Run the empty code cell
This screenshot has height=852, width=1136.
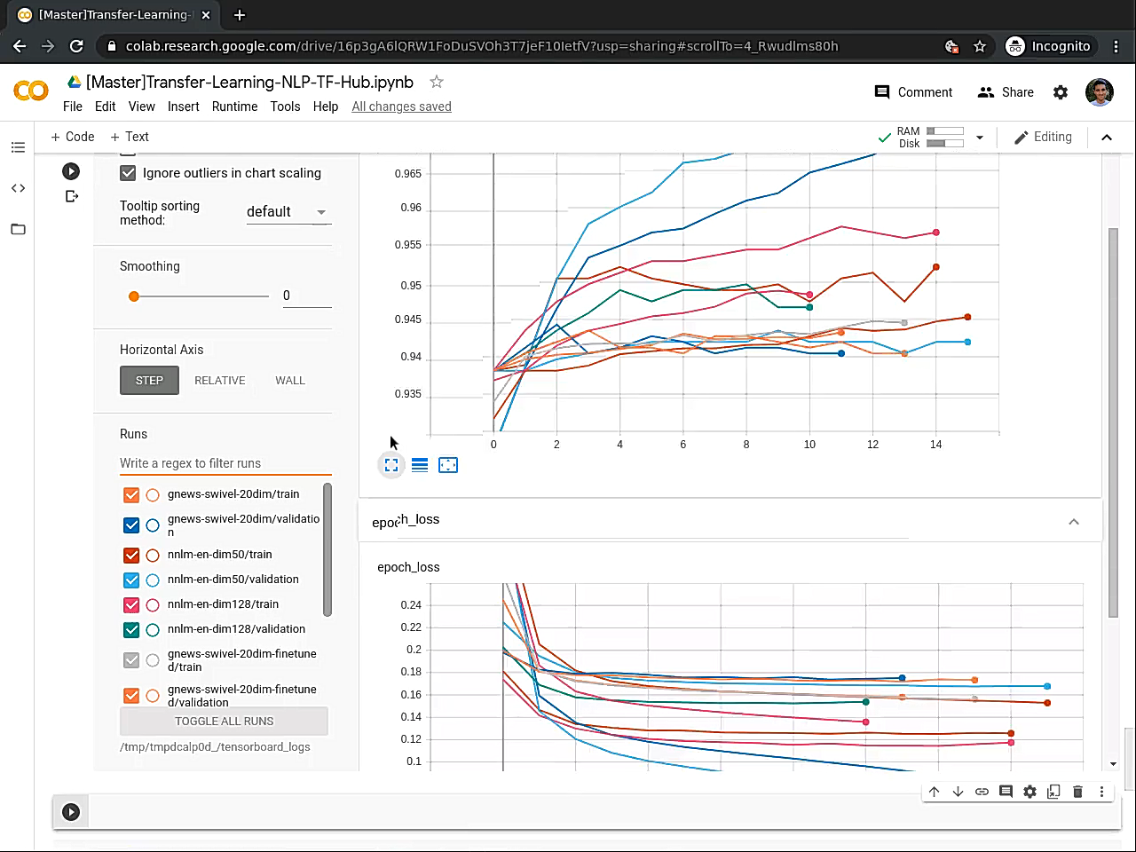(x=71, y=811)
